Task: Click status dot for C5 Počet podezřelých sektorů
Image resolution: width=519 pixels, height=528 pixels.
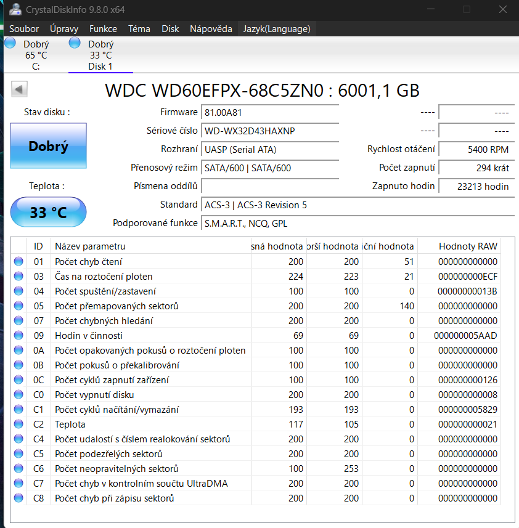Action: (18, 453)
